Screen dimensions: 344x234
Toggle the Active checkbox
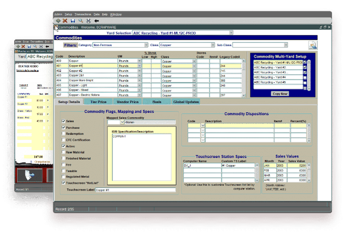pos(63,146)
